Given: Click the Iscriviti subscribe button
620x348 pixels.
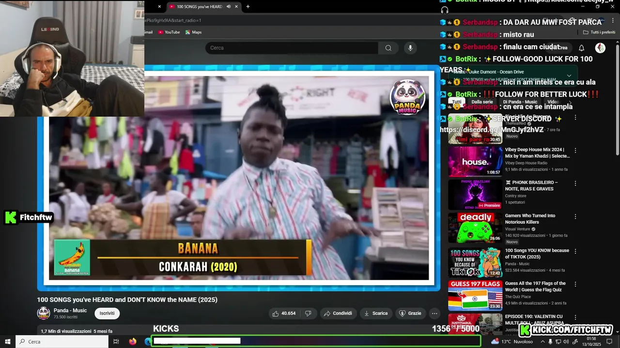Looking at the screenshot, I should coord(107,313).
